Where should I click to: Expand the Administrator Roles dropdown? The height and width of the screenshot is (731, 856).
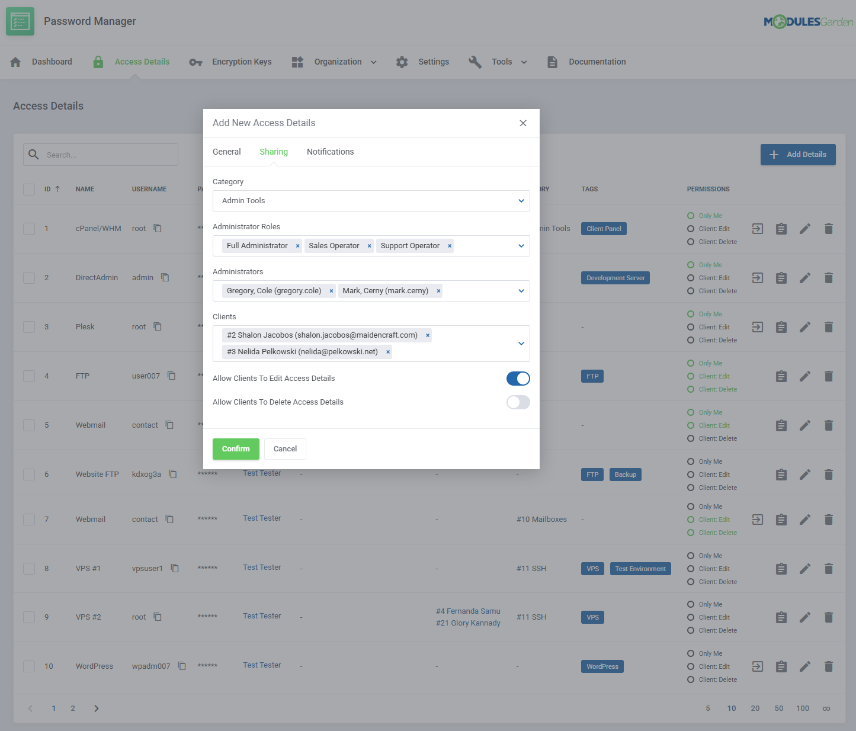(x=521, y=246)
